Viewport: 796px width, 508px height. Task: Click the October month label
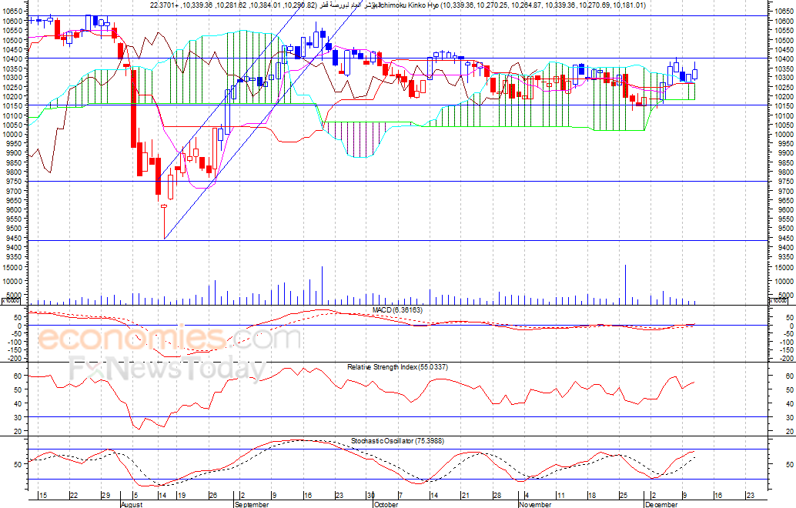coord(386,505)
